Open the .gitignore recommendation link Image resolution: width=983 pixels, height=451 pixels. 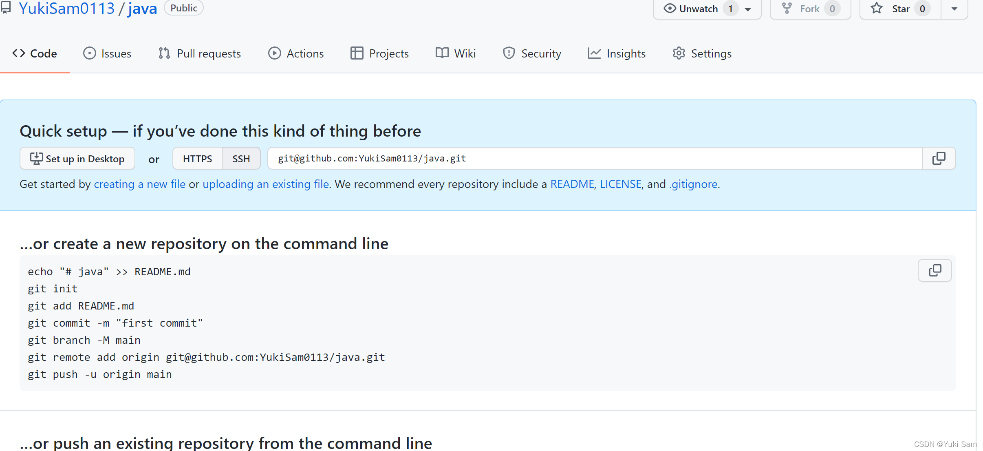point(693,184)
